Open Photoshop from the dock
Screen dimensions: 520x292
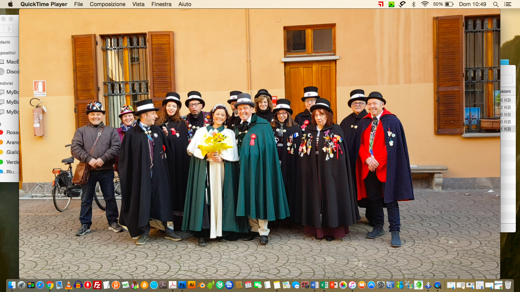click(182, 285)
